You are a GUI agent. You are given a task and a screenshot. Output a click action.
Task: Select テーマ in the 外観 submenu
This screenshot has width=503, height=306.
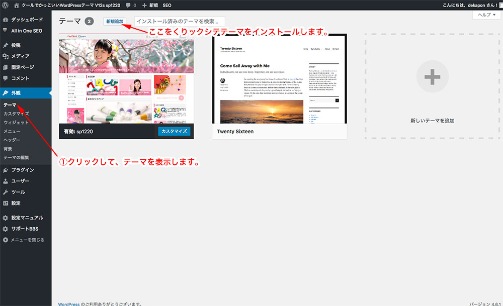(x=10, y=105)
